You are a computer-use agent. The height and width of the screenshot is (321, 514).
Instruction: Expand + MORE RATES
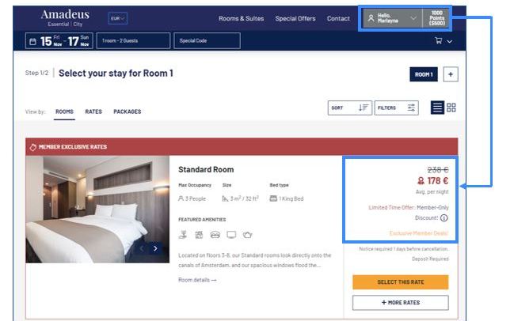401,303
